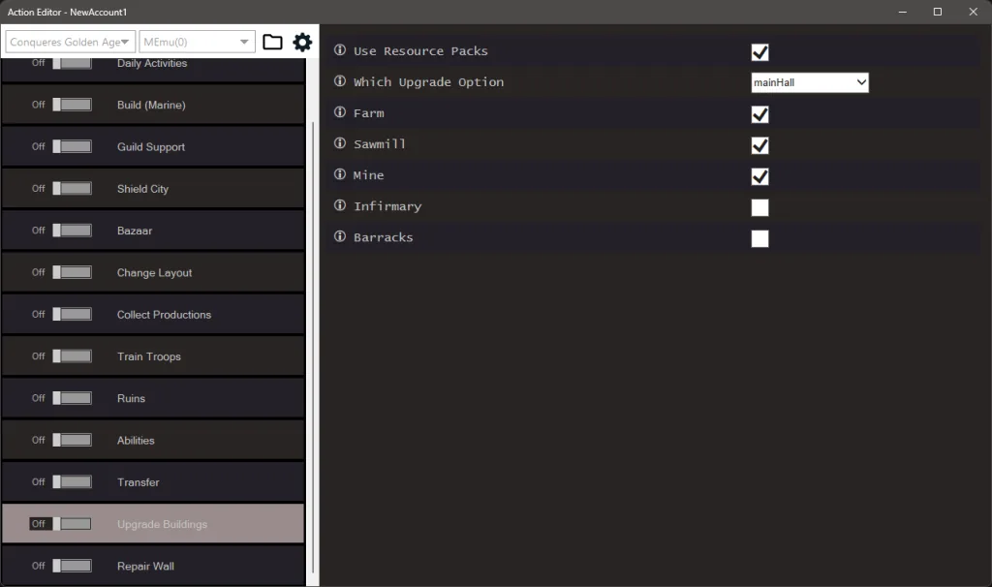
Task: Toggle Build (Marine) switch on
Action: tap(72, 105)
